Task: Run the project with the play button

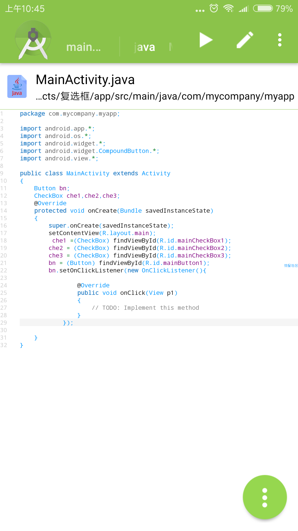Action: tap(206, 40)
